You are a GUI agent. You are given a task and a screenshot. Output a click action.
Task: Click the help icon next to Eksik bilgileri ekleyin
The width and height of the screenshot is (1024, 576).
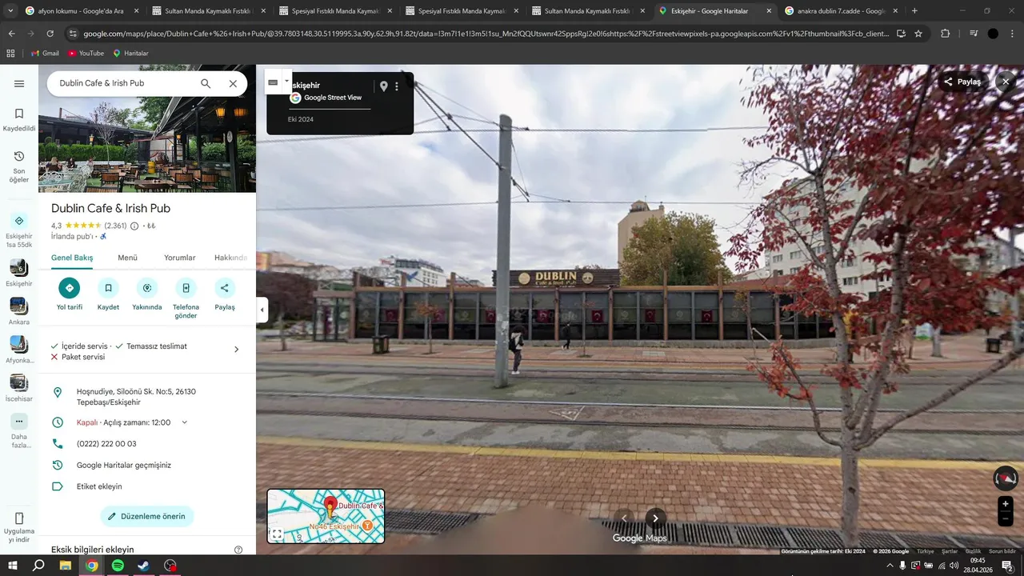pos(238,550)
